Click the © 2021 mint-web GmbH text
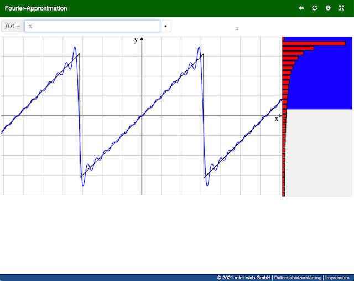Screen dimensions: 354x281 [x=243, y=278]
